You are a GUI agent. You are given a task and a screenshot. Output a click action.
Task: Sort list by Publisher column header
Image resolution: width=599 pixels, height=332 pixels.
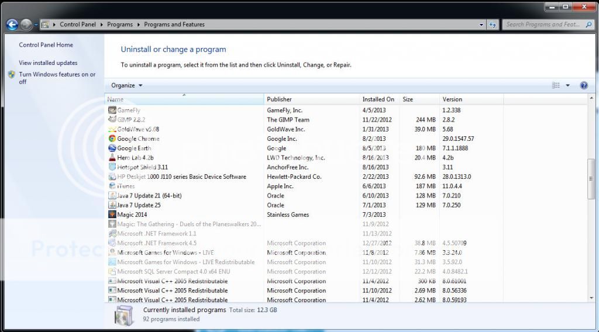[312, 99]
